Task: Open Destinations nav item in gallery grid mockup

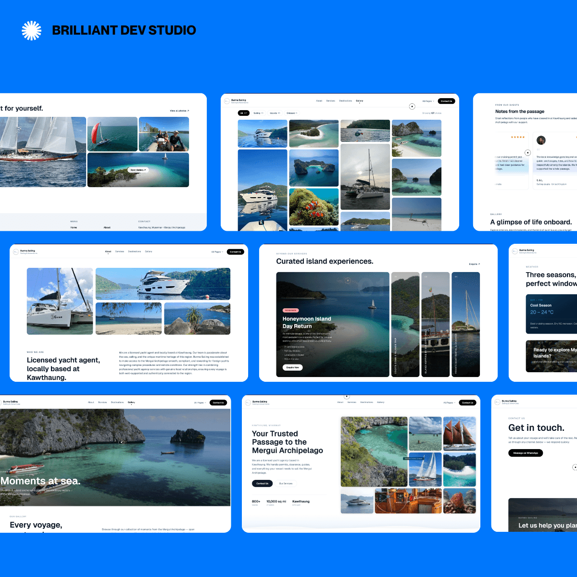Action: pyautogui.click(x=346, y=101)
